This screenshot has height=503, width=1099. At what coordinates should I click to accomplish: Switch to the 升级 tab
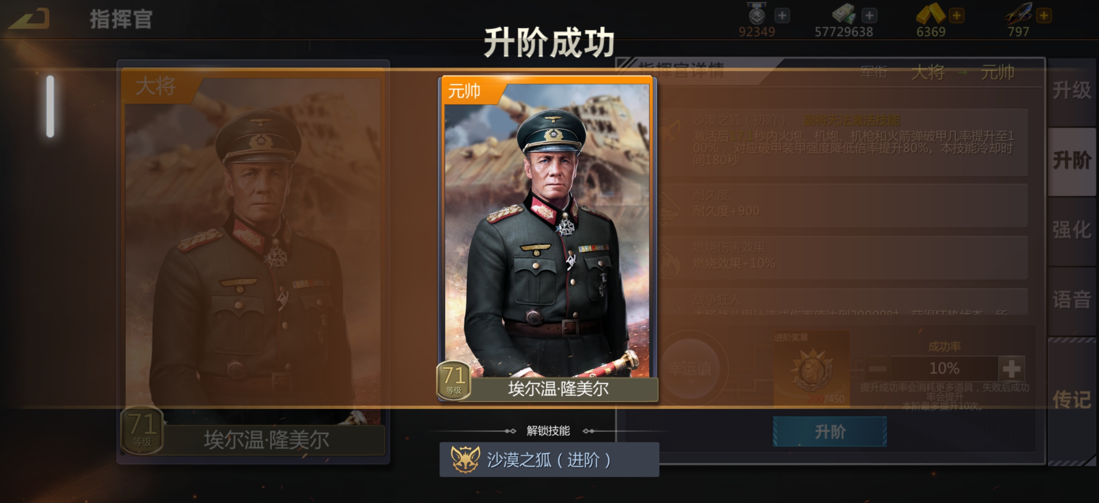coord(1071,90)
